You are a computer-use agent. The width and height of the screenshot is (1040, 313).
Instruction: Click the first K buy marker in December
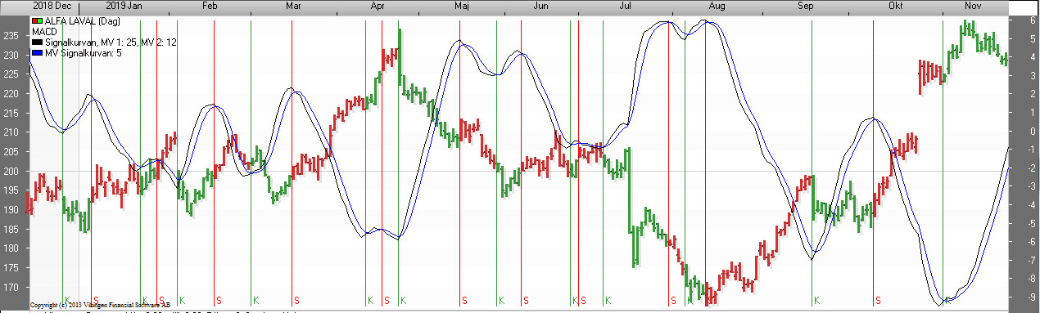pyautogui.click(x=67, y=300)
